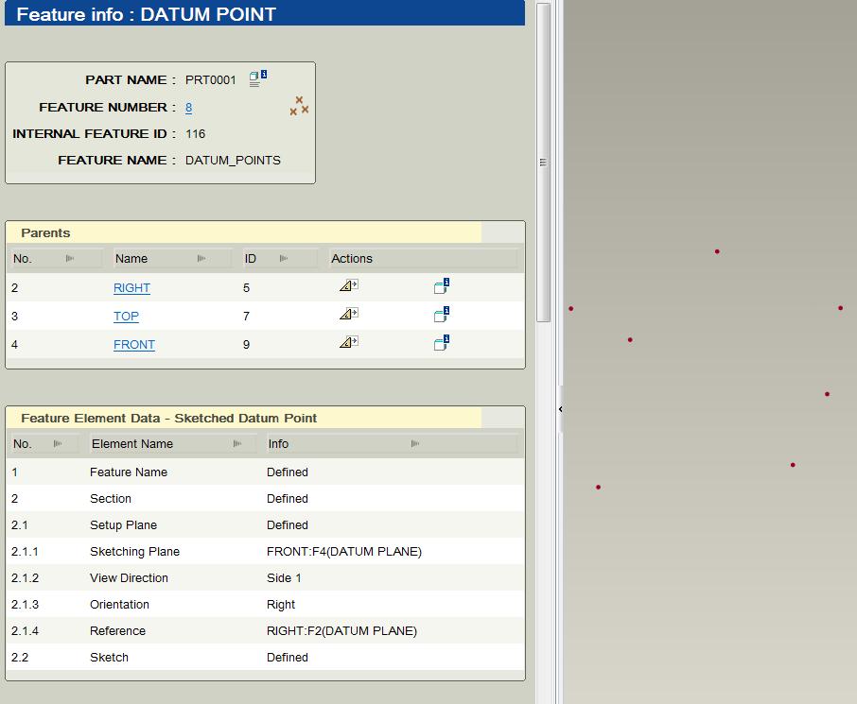The width and height of the screenshot is (857, 704).
Task: Select the FRONT:F4(DATUM PLANE) sketching plane text
Action: tap(344, 552)
